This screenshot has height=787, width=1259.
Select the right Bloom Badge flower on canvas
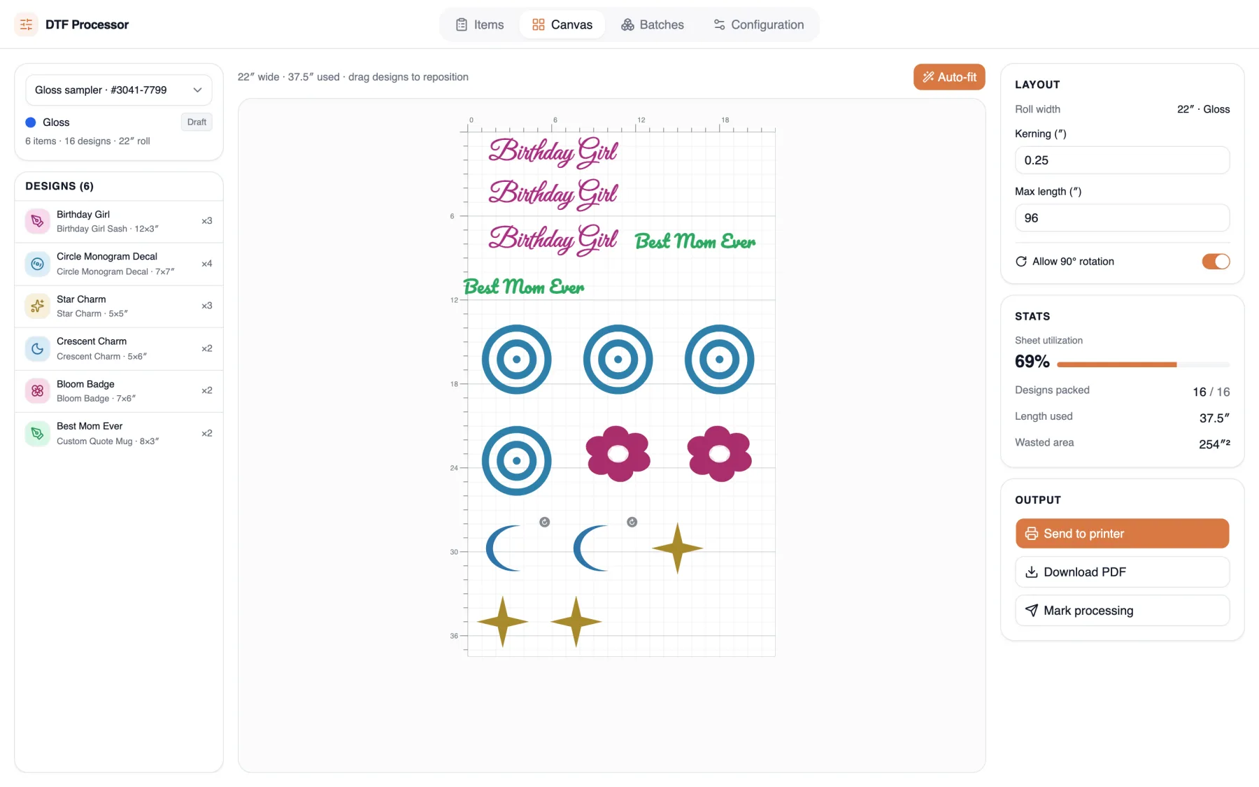pyautogui.click(x=720, y=454)
